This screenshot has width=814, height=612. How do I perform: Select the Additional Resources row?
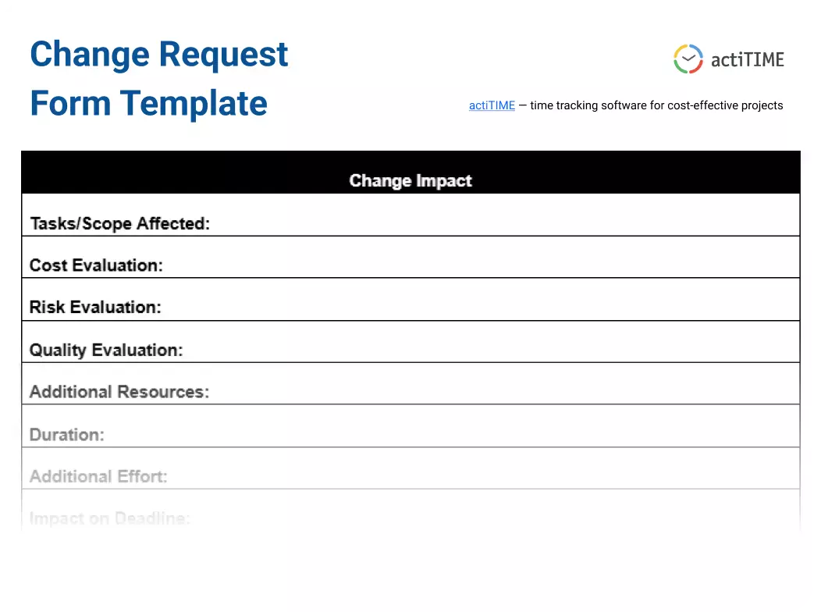tap(118, 392)
